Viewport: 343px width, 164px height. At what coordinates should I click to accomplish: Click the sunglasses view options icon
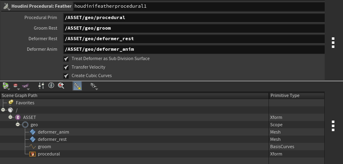pyautogui.click(x=94, y=86)
